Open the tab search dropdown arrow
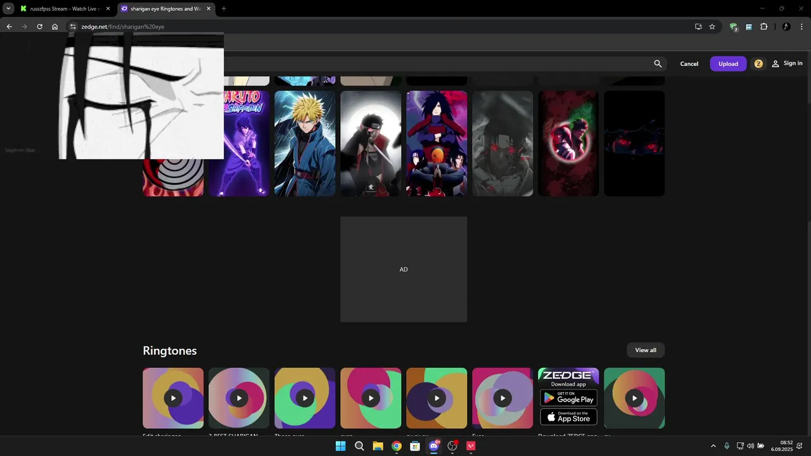 8,9
